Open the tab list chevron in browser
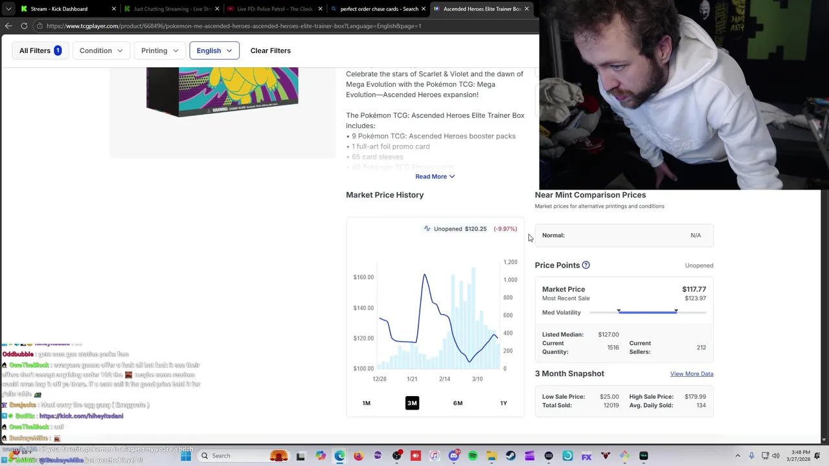 (8, 9)
